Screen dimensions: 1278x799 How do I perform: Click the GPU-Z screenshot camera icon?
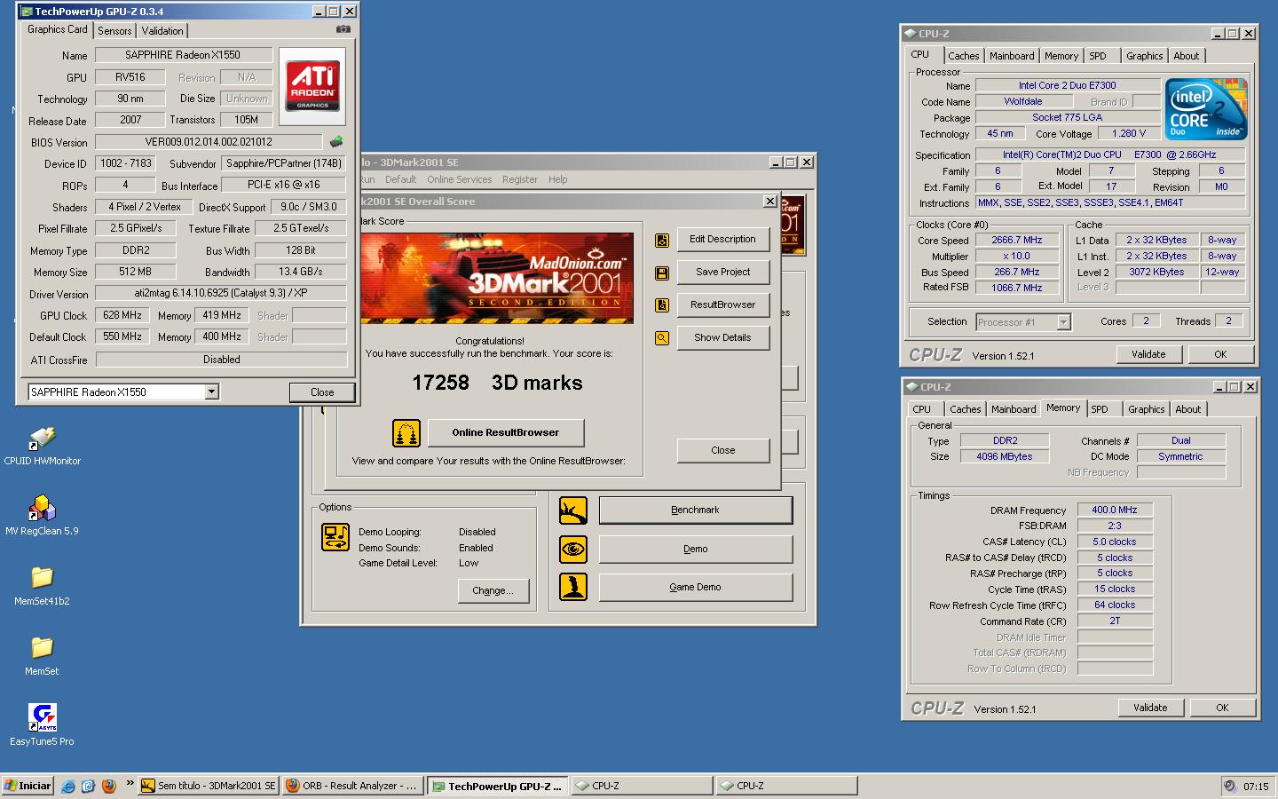coord(343,29)
